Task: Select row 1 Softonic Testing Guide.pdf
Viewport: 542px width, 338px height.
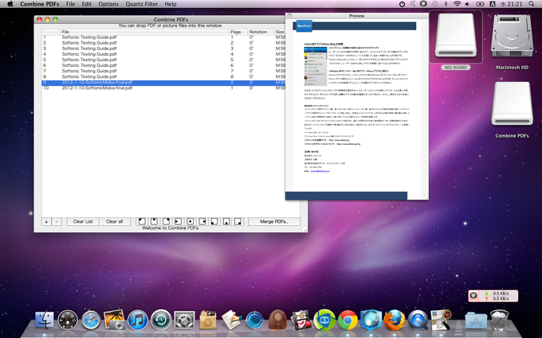Action: 163,37
